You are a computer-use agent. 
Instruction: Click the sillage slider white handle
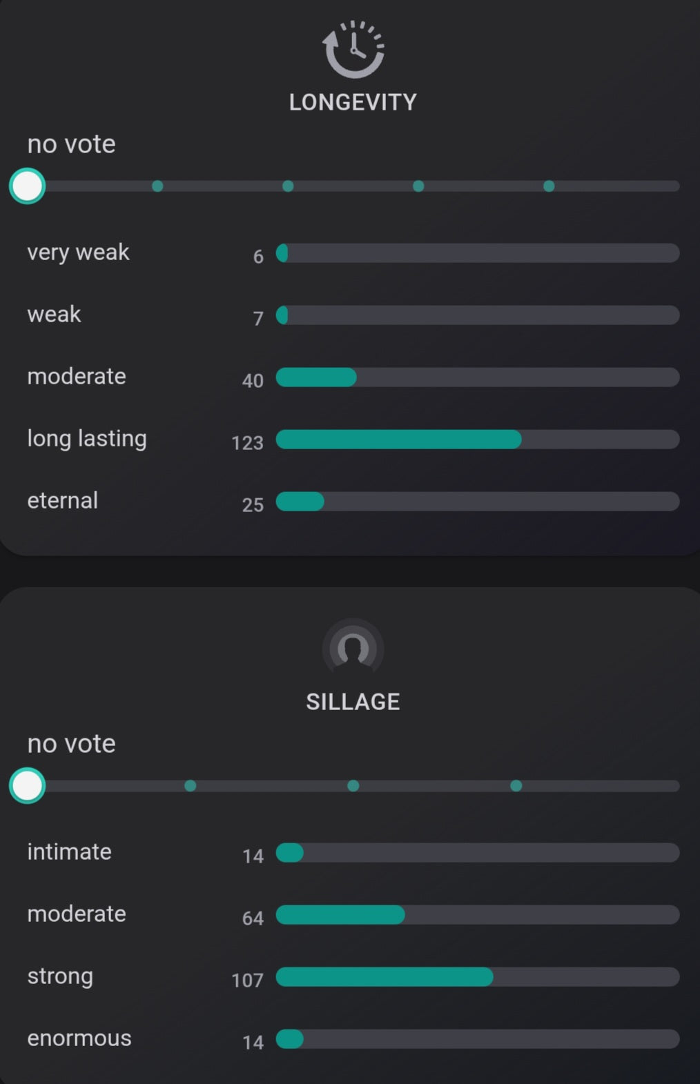coord(28,786)
